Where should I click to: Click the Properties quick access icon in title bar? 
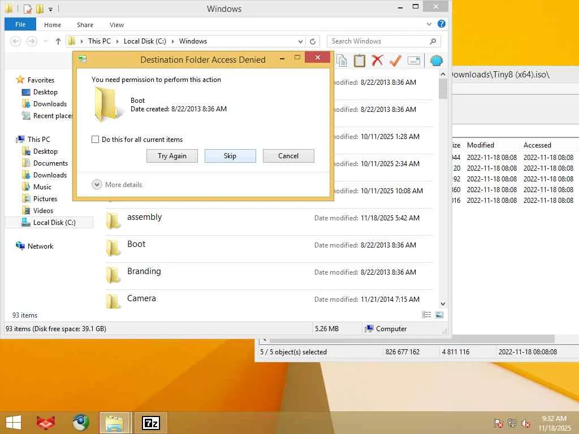[28, 8]
